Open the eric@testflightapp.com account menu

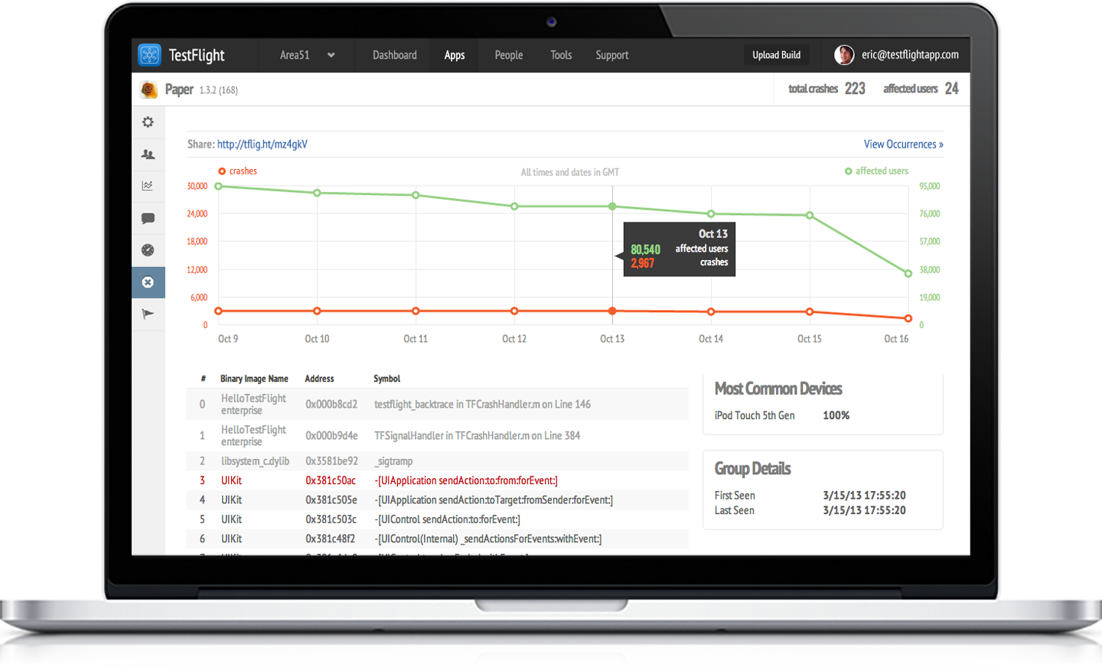pyautogui.click(x=909, y=55)
